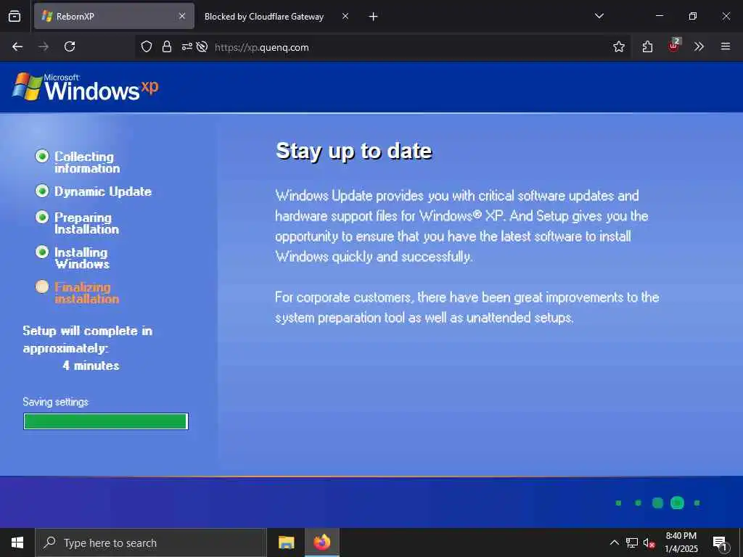
Task: Open the muted volume tray icon
Action: (649, 542)
